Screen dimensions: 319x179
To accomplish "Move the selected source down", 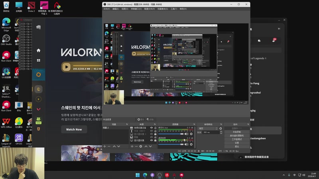I will [150, 146].
